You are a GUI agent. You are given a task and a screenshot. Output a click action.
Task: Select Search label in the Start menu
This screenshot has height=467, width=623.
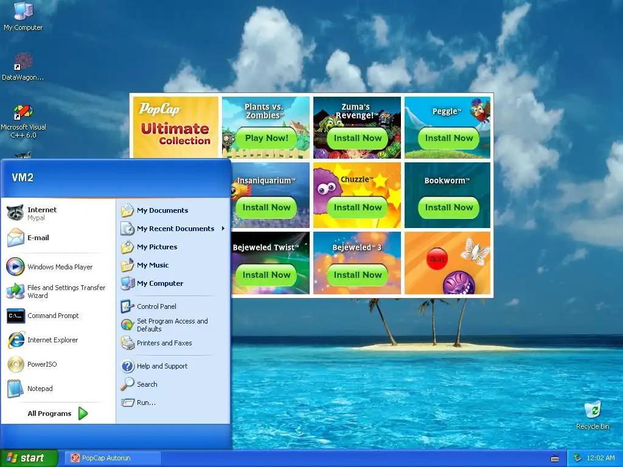click(147, 384)
